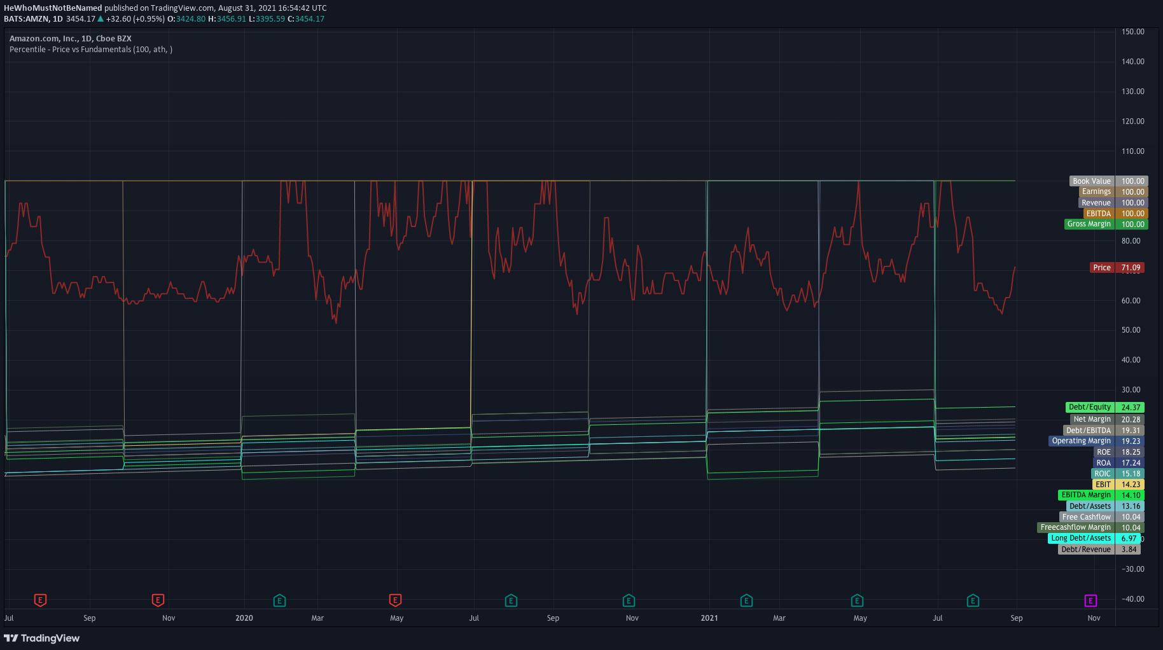Select the yellow EBIT series label
The image size is (1163, 650).
pos(1103,485)
